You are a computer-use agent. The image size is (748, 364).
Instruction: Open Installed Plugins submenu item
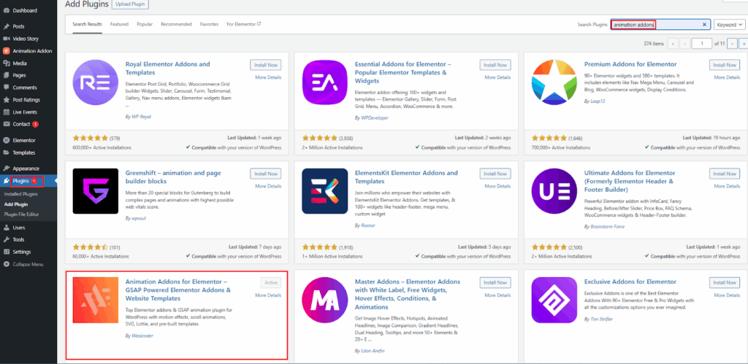pyautogui.click(x=20, y=194)
